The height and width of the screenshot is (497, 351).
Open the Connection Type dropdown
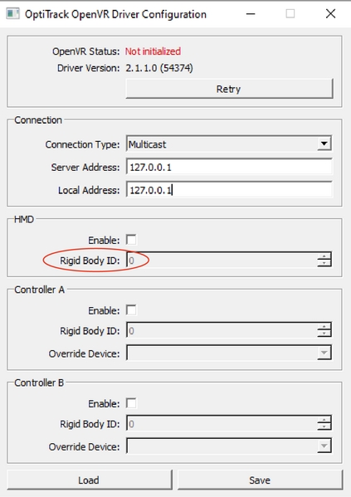point(324,144)
